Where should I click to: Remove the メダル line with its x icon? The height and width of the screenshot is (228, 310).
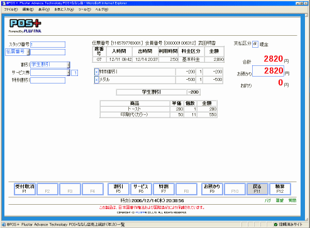pyautogui.click(x=96, y=80)
